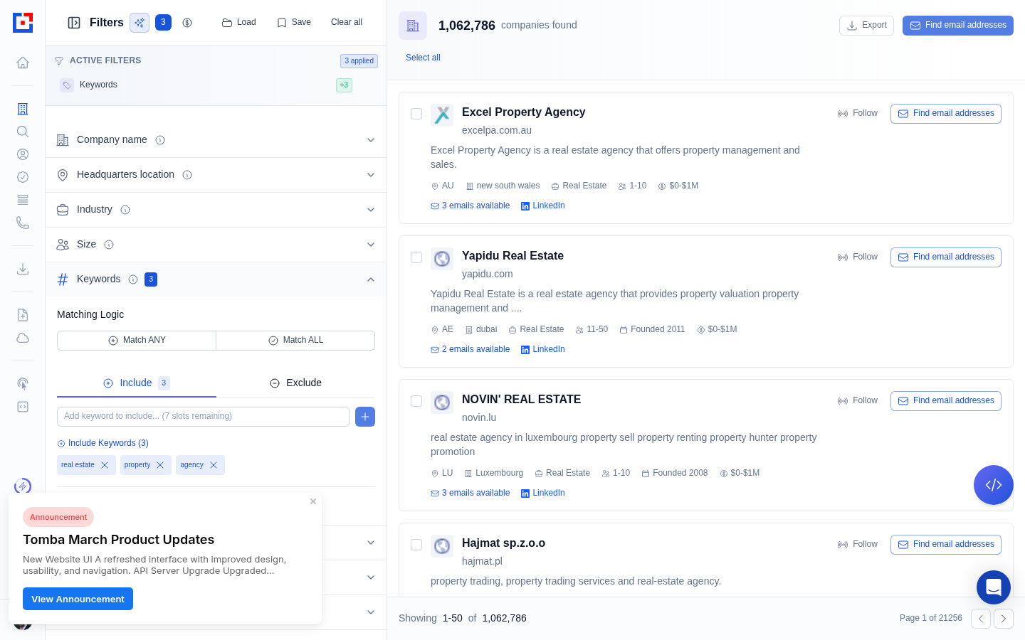Collapse the Filters panel using the panel icon
This screenshot has height=640, width=1025.
pyautogui.click(x=74, y=23)
